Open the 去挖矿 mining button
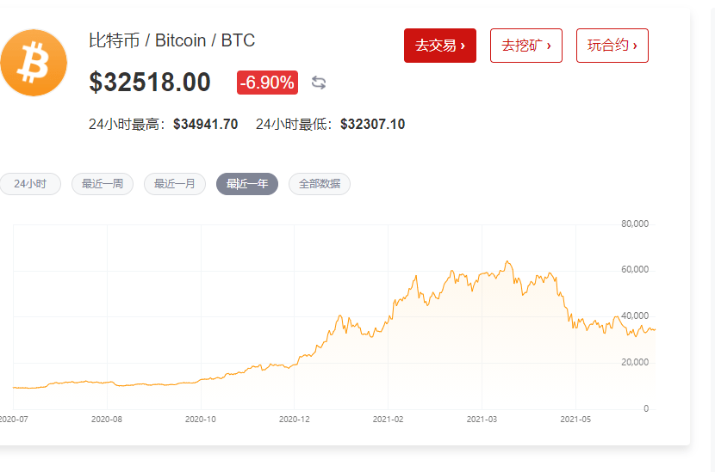 click(x=526, y=46)
